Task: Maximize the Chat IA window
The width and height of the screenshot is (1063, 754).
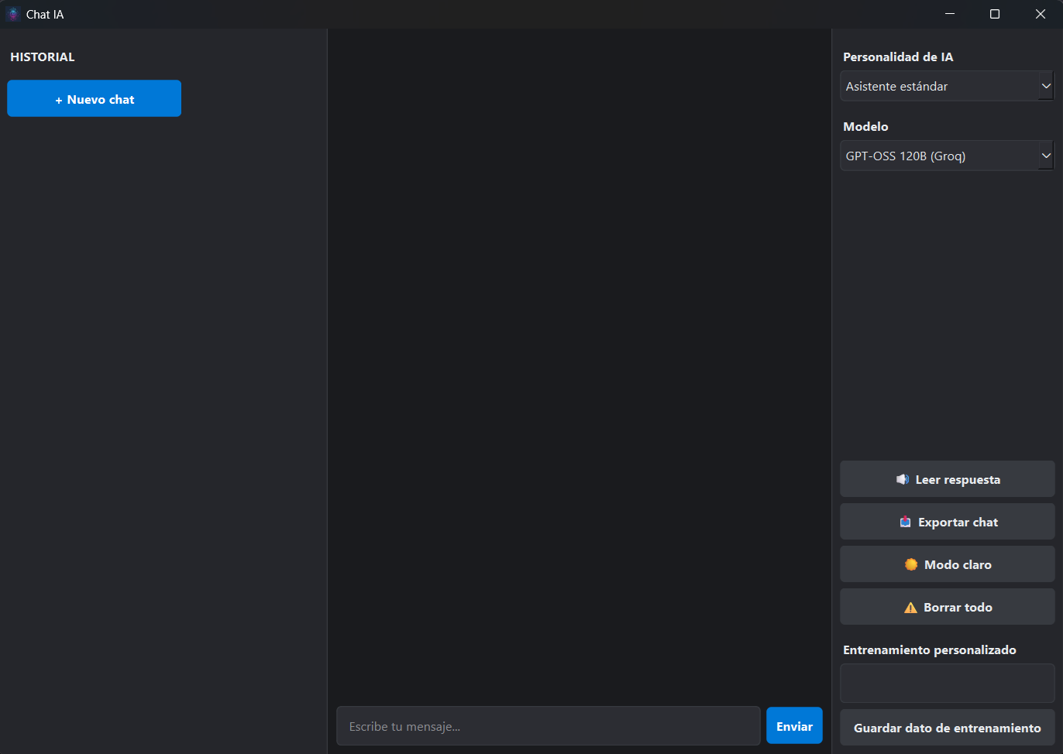Action: 995,14
